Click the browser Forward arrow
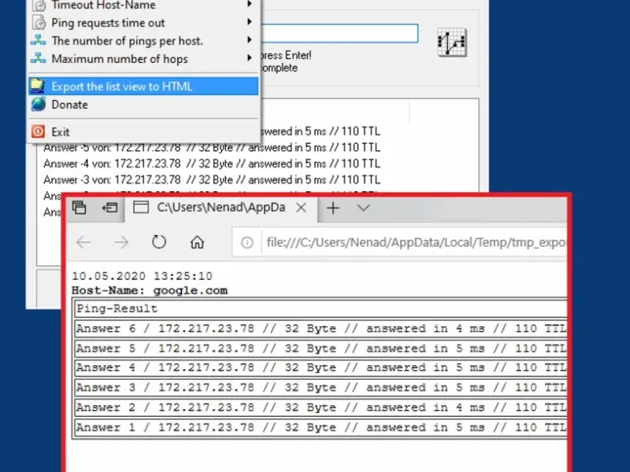Viewport: 630px width, 472px height. pyautogui.click(x=121, y=242)
